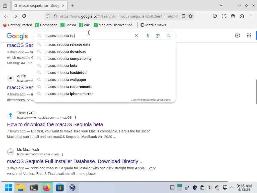257x193 pixels.
Task: Click the Firefox account avatar icon
Action: click(233, 16)
